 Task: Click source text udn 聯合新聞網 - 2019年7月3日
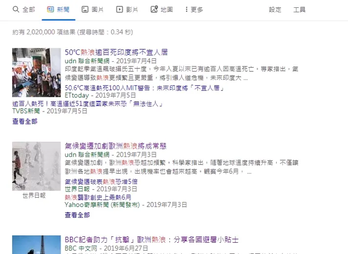(111, 155)
